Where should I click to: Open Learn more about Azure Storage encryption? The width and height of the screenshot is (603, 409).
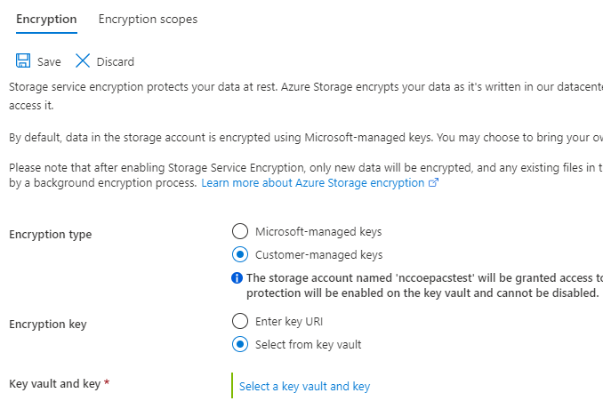click(x=313, y=183)
